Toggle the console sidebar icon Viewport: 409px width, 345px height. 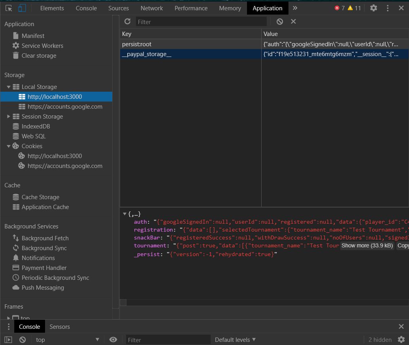(8, 339)
